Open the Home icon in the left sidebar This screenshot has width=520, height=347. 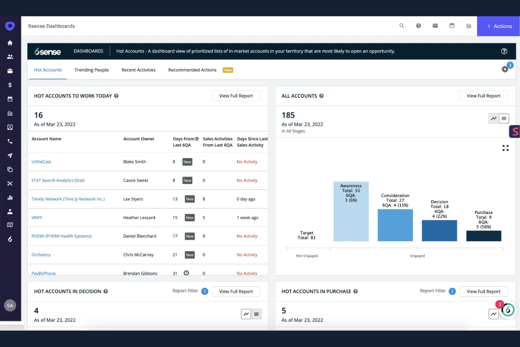(x=10, y=43)
